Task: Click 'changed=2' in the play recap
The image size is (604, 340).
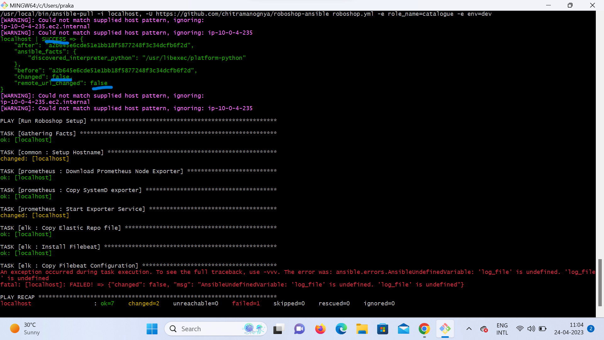Action: 144,303
